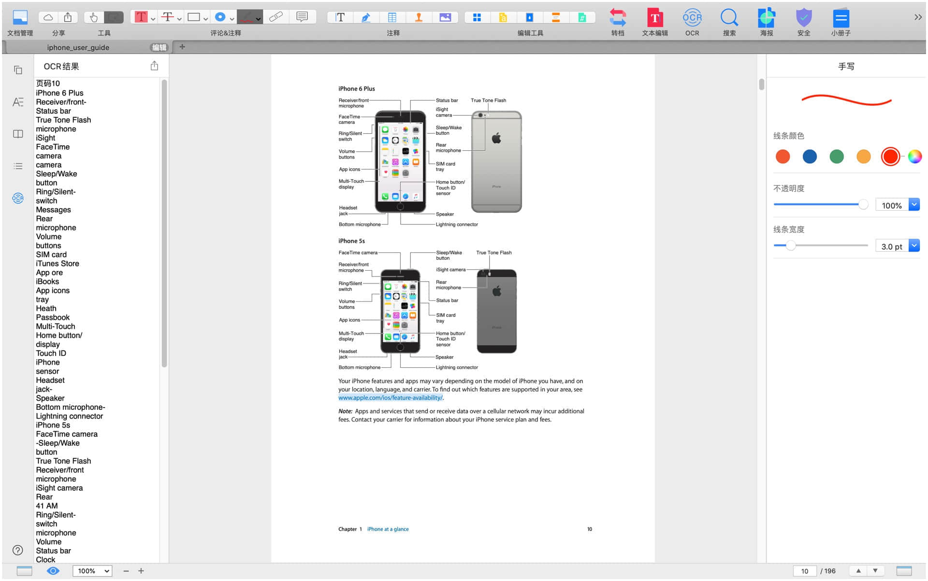Viewport: 928px width, 581px height.
Task: Select the blue circle shape tool
Action: (220, 17)
